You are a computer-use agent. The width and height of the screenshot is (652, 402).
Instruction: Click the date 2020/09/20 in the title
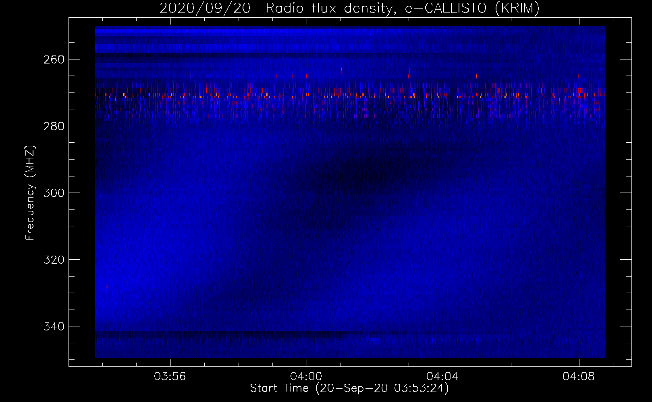point(205,8)
